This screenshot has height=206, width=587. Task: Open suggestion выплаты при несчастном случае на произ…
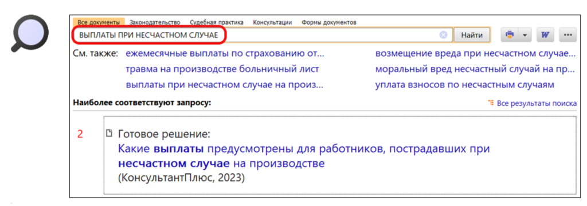pyautogui.click(x=224, y=85)
